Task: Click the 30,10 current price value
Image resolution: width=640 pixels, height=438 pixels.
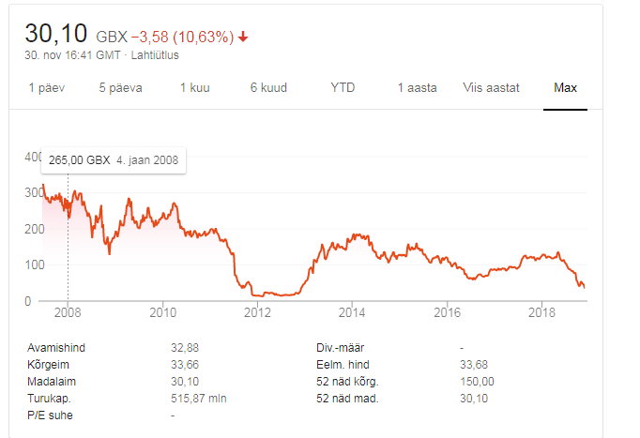Action: coord(55,34)
